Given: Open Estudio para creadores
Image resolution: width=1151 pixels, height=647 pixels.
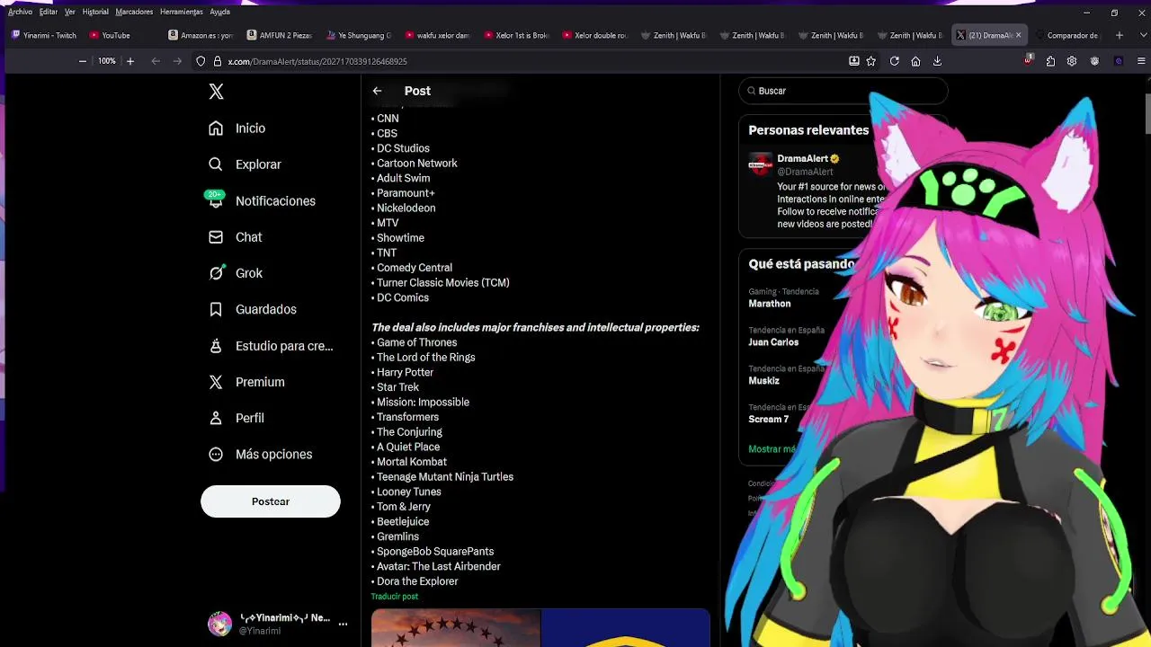Looking at the screenshot, I should (x=271, y=346).
